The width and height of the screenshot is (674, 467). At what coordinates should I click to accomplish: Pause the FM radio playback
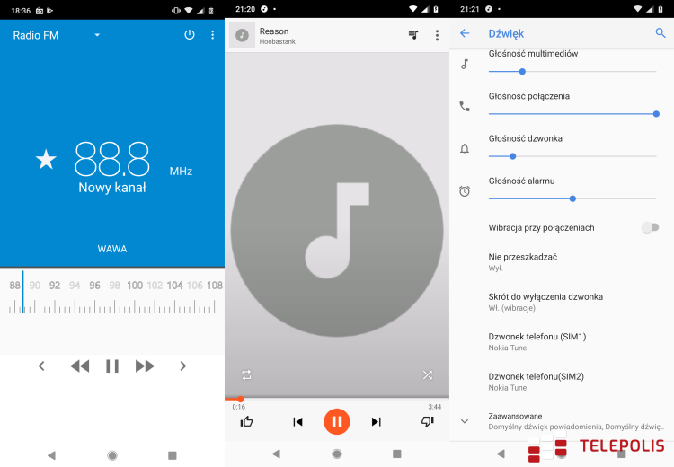point(112,366)
